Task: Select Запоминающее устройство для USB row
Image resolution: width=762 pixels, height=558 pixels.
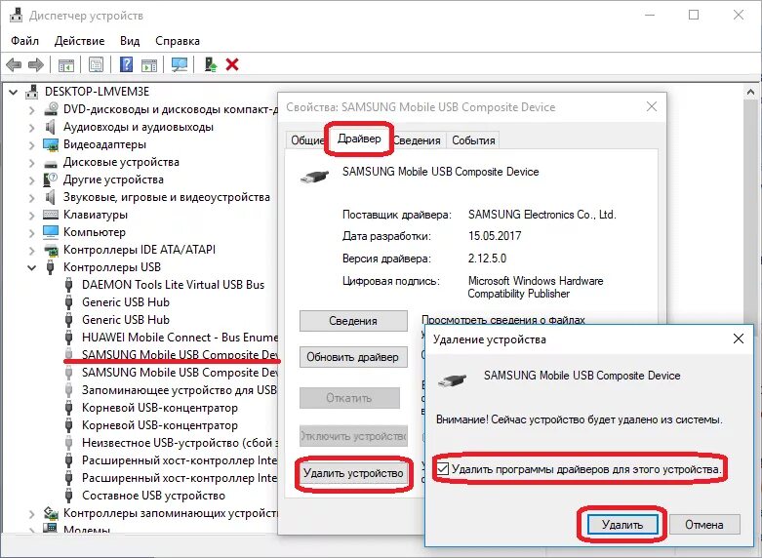Action: coord(179,390)
